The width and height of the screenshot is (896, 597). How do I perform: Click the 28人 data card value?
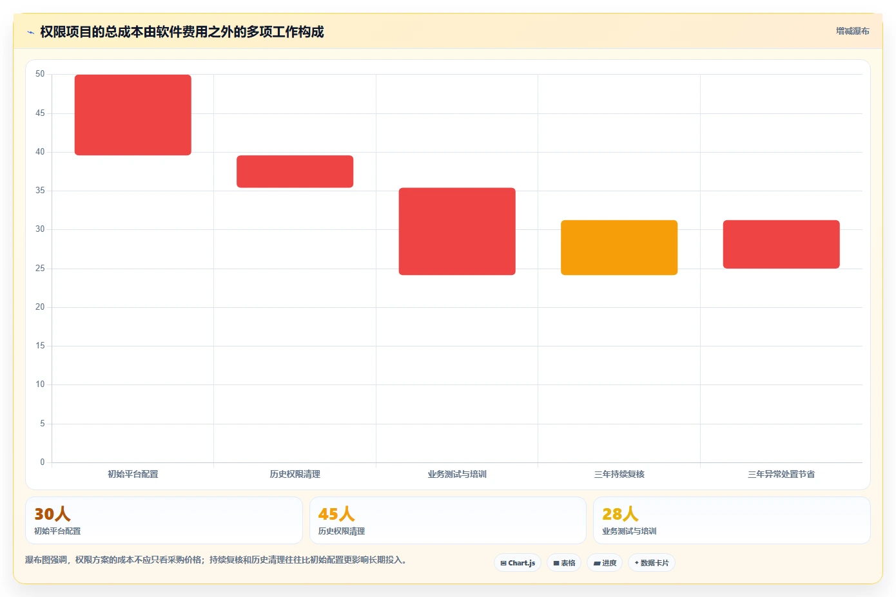tap(620, 514)
